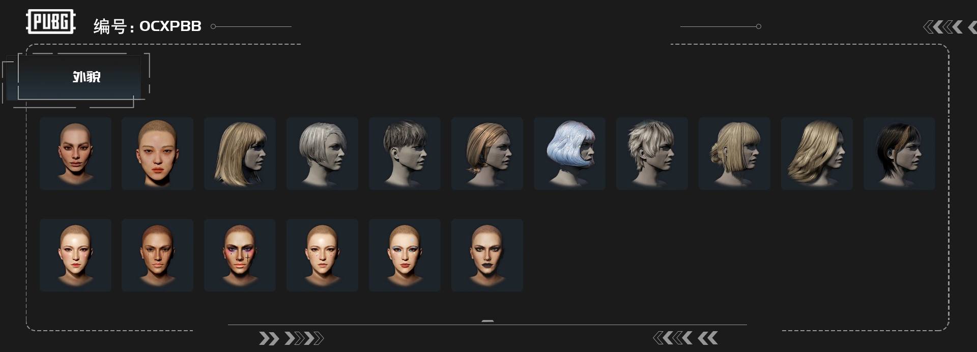977x352 pixels.
Task: Select the pale natural makeup face
Action: [75, 255]
